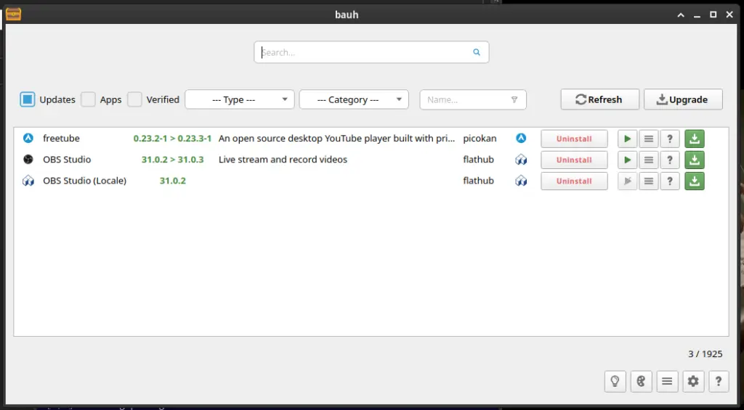Enable the Verified checkbox
Image resolution: width=744 pixels, height=410 pixels.
pyautogui.click(x=134, y=99)
